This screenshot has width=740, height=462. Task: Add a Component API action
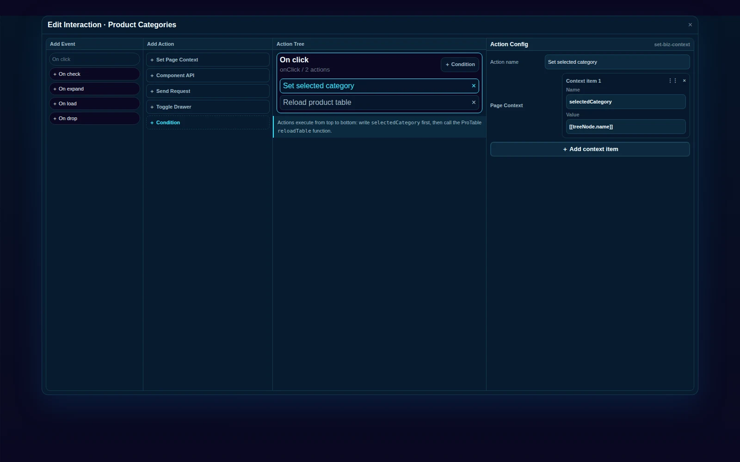208,75
